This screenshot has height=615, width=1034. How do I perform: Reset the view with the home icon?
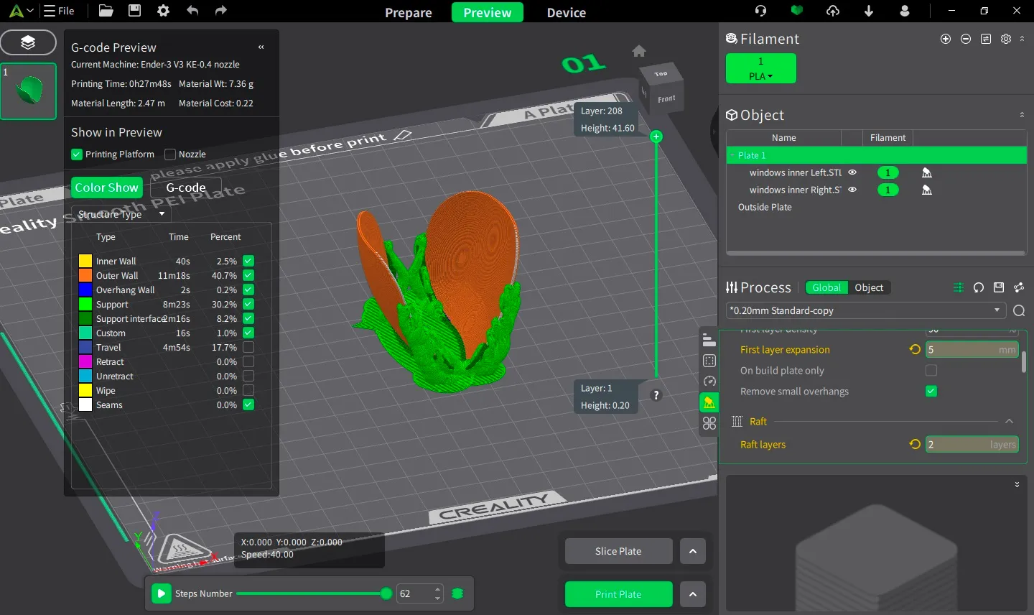click(639, 51)
